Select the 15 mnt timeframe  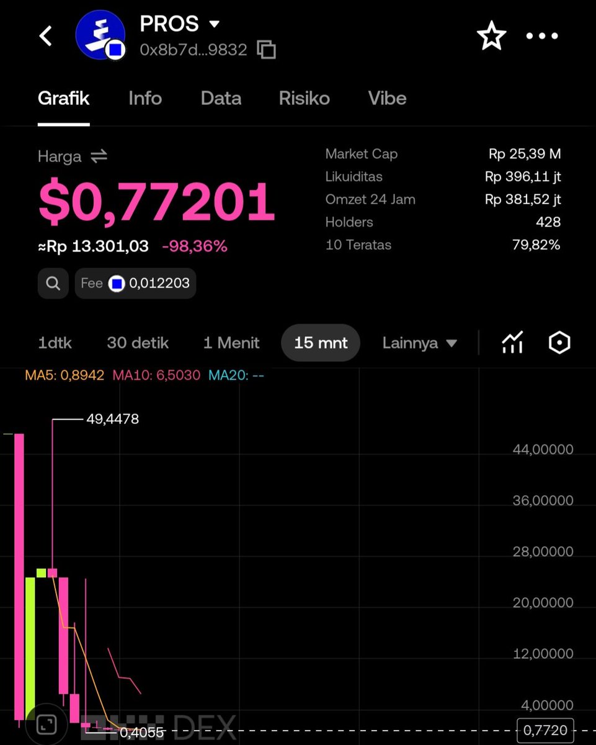coord(321,343)
